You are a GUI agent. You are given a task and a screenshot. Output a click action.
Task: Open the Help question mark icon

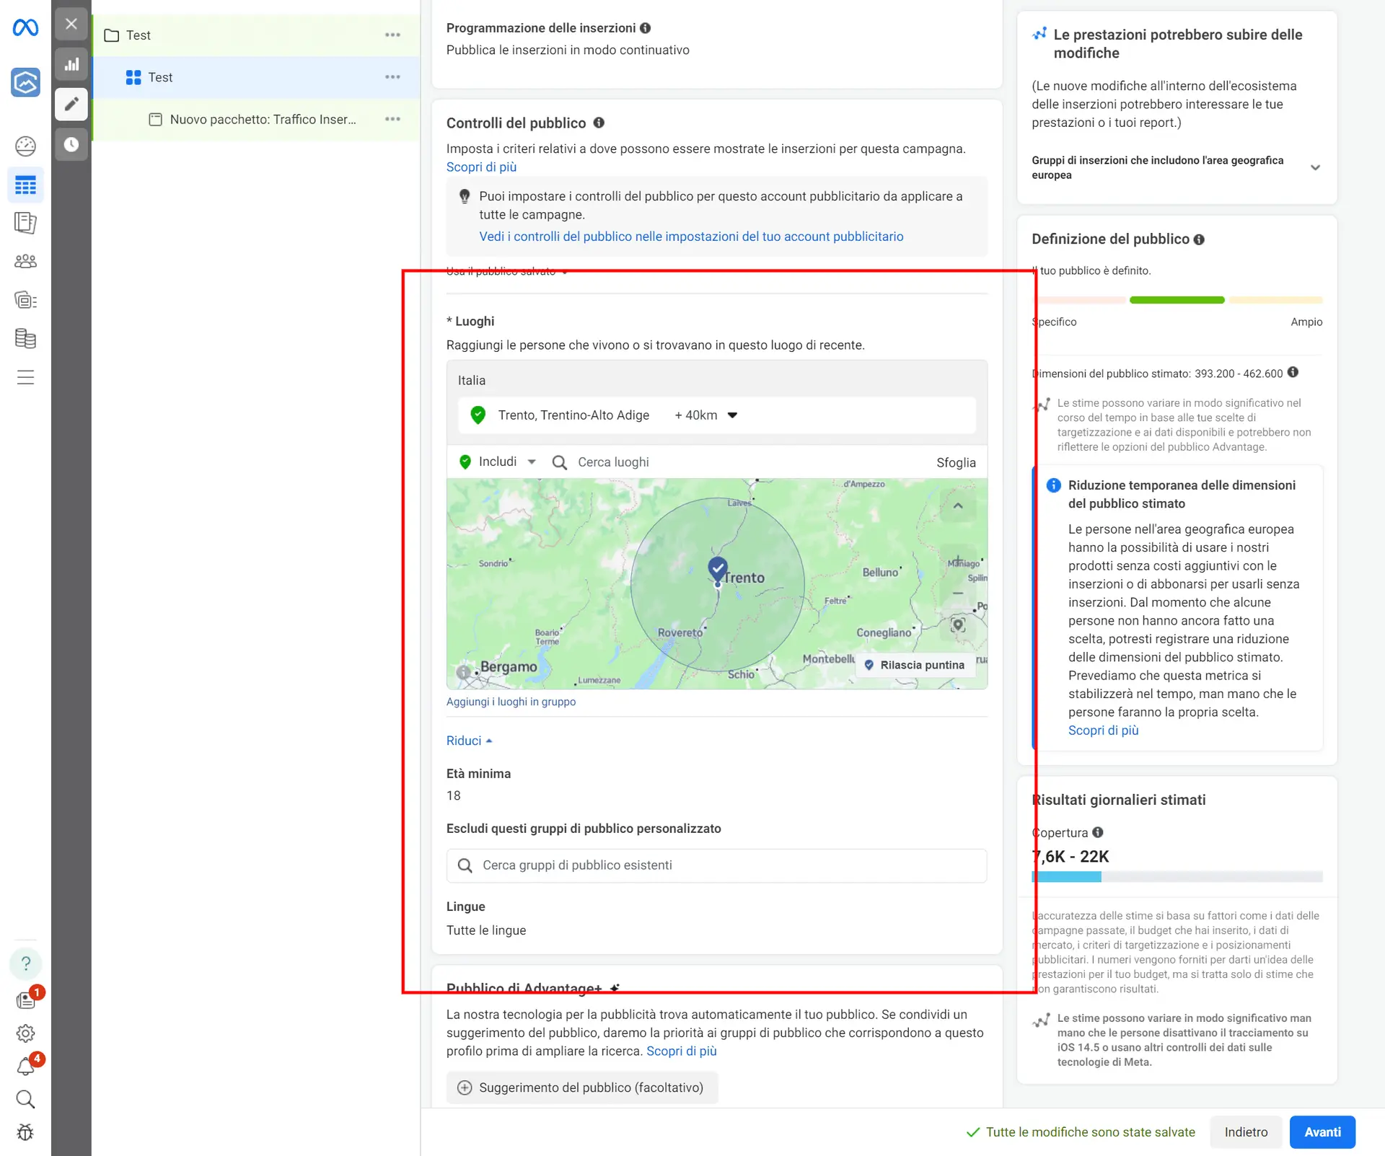click(x=26, y=963)
